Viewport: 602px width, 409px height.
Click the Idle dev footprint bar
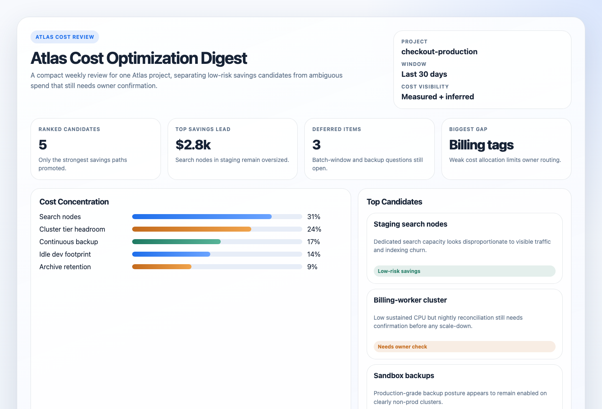[217, 254]
